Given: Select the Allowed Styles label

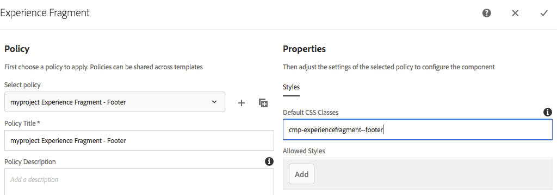Looking at the screenshot, I should 304,151.
